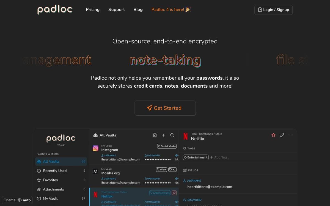
Task: Click the Tags section label icon
Action: (x=185, y=148)
